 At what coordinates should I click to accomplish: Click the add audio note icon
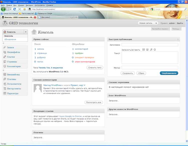(151, 49)
